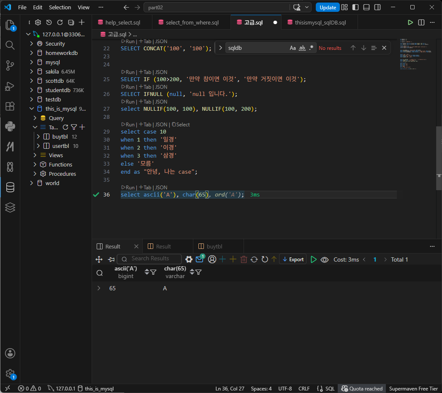Image resolution: width=442 pixels, height=393 pixels.
Task: Toggle Find in Selection
Action: 374,48
